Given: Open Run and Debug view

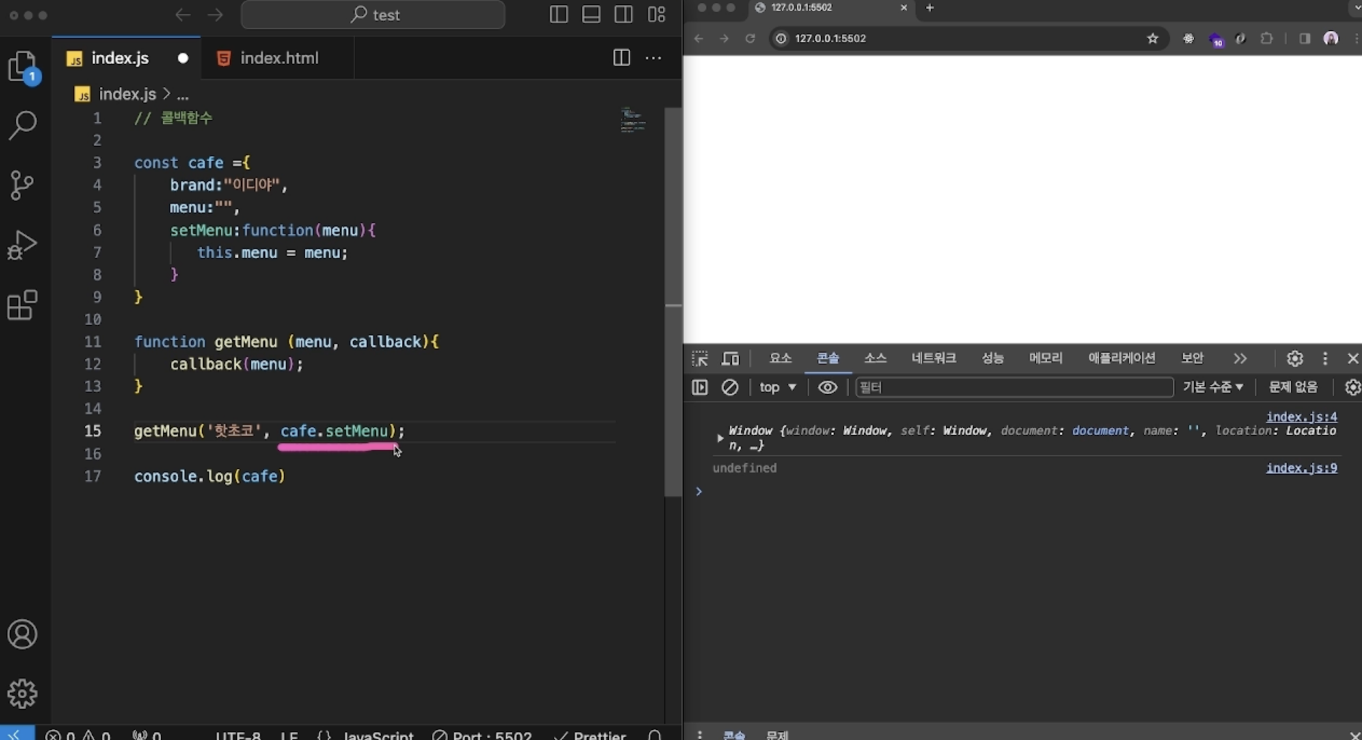Looking at the screenshot, I should coord(22,245).
